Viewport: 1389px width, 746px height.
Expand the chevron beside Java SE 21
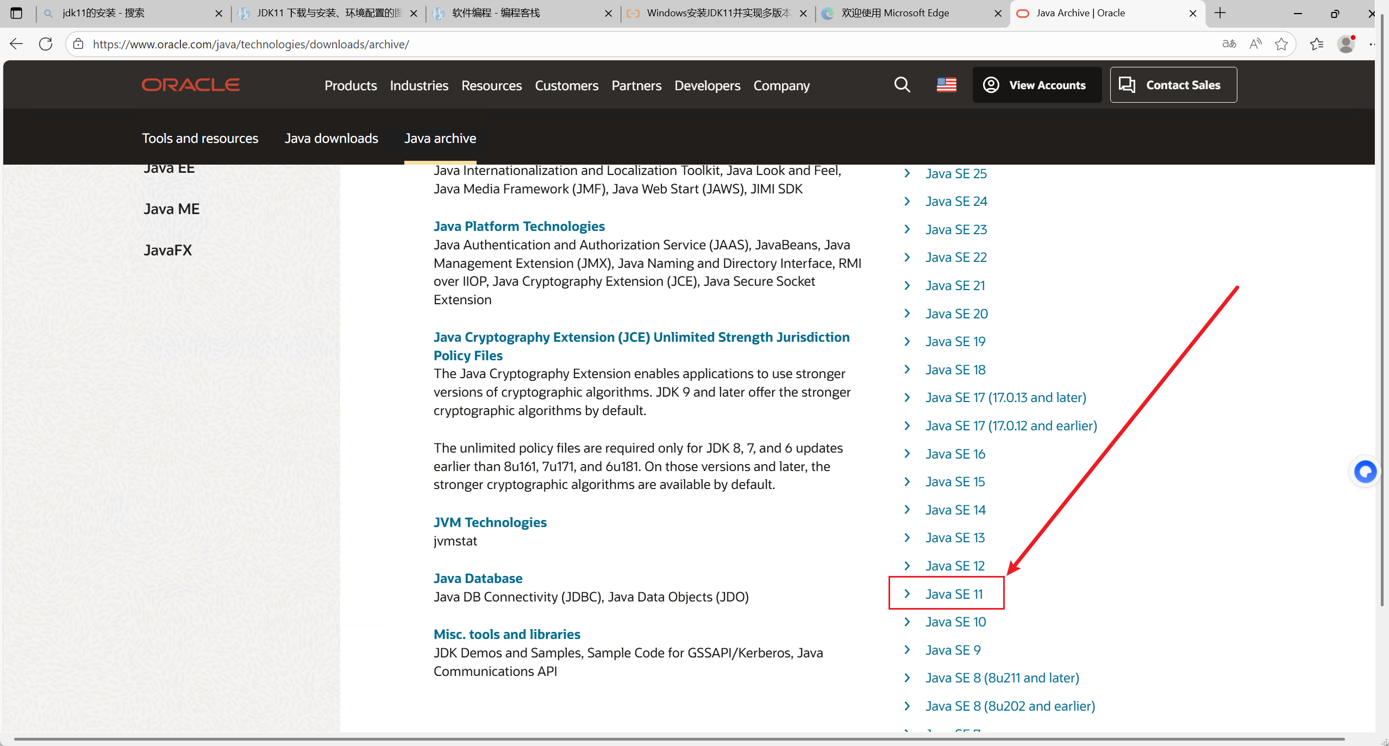pyautogui.click(x=907, y=285)
